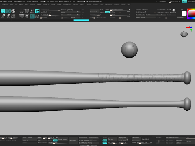Toggle the Half option beside Same

[x=102, y=10]
